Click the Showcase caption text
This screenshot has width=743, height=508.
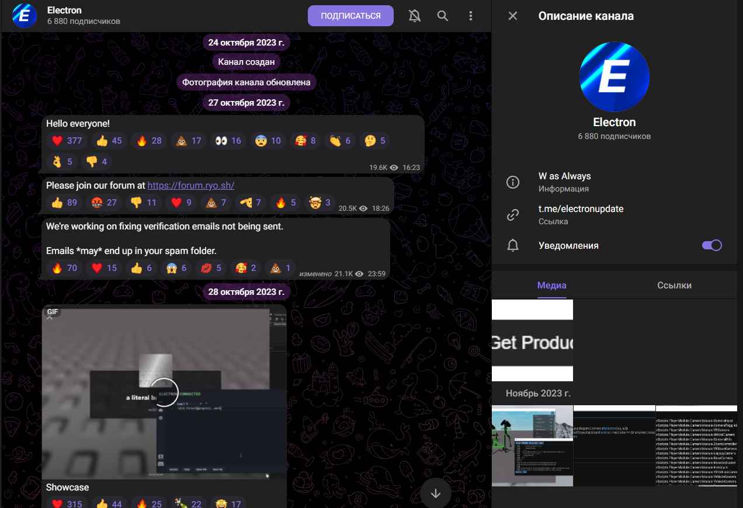point(68,487)
